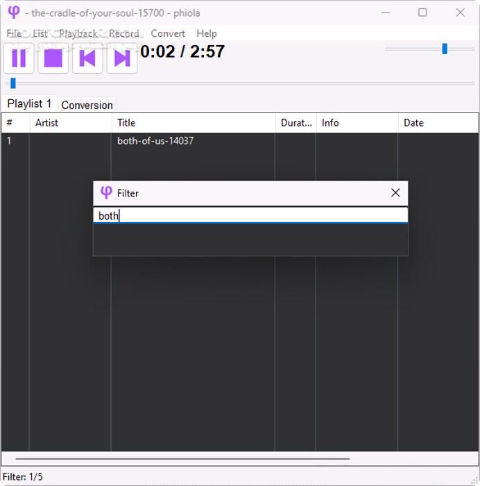Click the filter text input field
Screen dimensions: 480x486
[x=250, y=216]
